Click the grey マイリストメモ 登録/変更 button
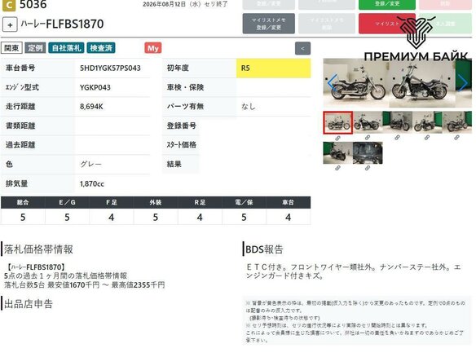Image resolution: width=476 pixels, height=357 pixels. coord(269,24)
